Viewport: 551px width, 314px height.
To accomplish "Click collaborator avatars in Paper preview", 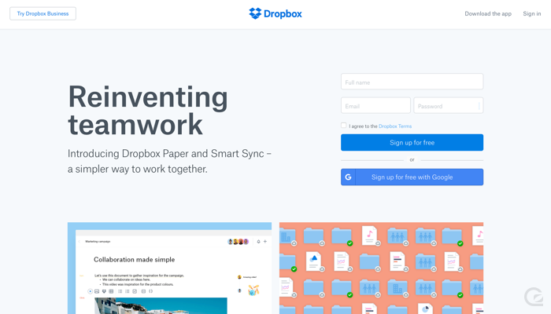I will point(239,242).
